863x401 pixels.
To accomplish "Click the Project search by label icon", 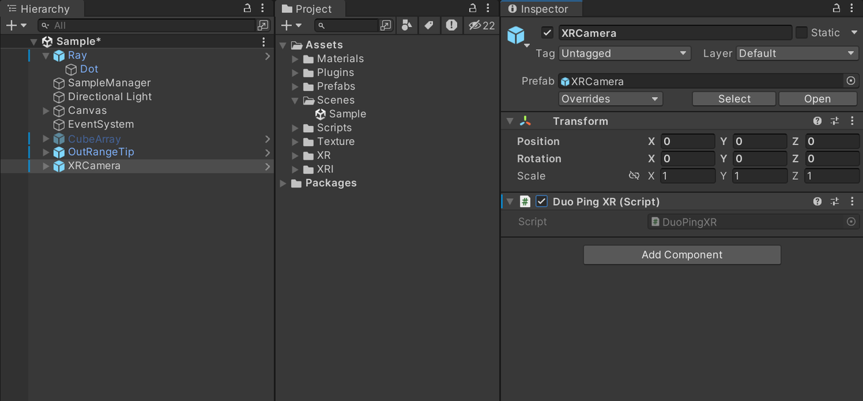I will tap(428, 26).
